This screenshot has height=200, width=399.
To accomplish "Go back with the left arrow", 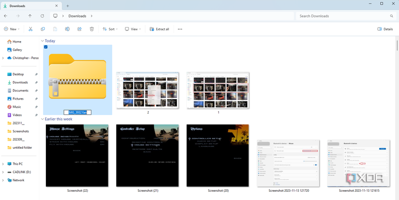I will click(6, 16).
